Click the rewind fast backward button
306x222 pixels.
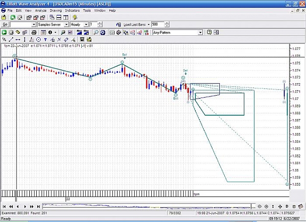pyautogui.click(x=11, y=206)
